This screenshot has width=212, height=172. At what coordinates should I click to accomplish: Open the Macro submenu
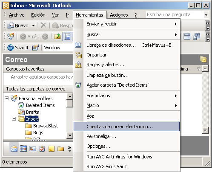coord(127,105)
